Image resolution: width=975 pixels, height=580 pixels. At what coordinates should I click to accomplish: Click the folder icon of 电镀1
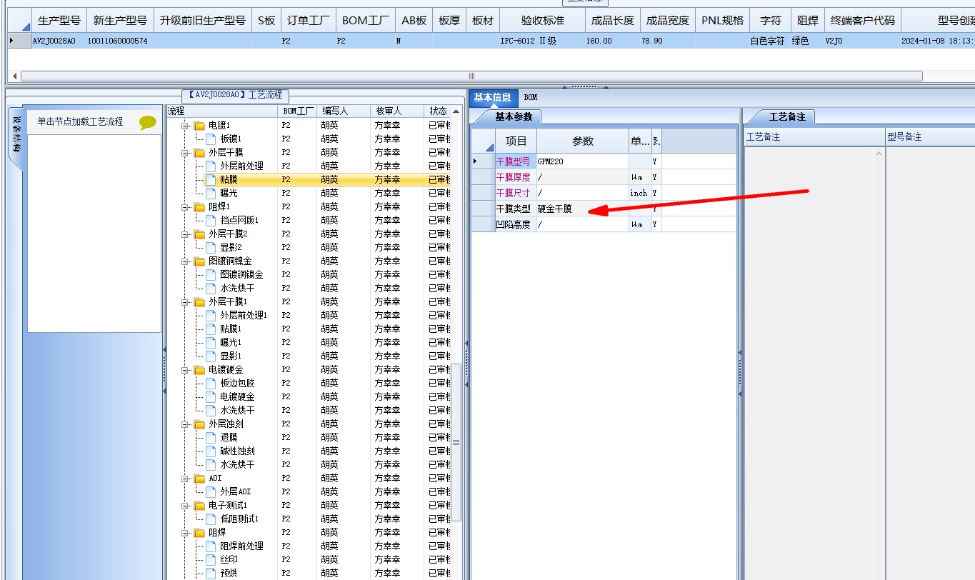(199, 125)
